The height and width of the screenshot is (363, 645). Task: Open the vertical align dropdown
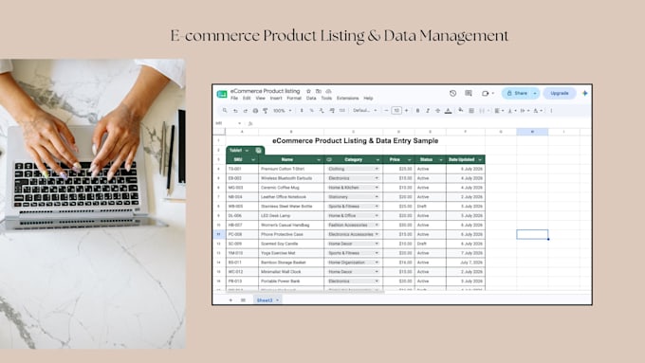[511, 111]
